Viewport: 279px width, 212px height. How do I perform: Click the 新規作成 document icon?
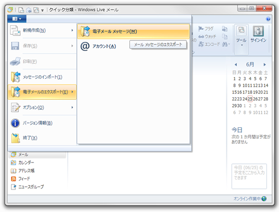point(15,31)
